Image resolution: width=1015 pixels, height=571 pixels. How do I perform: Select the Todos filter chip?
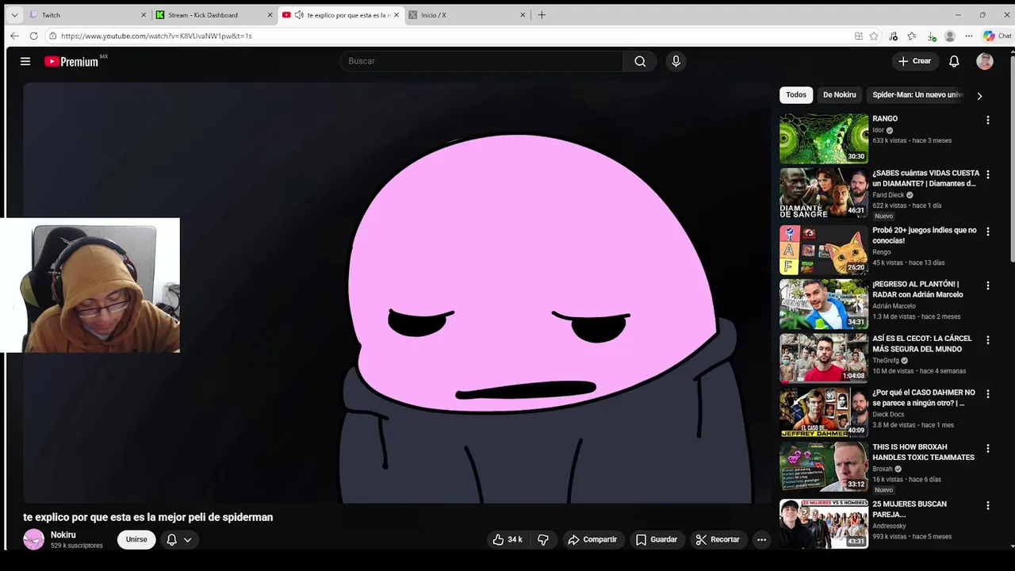tap(796, 94)
